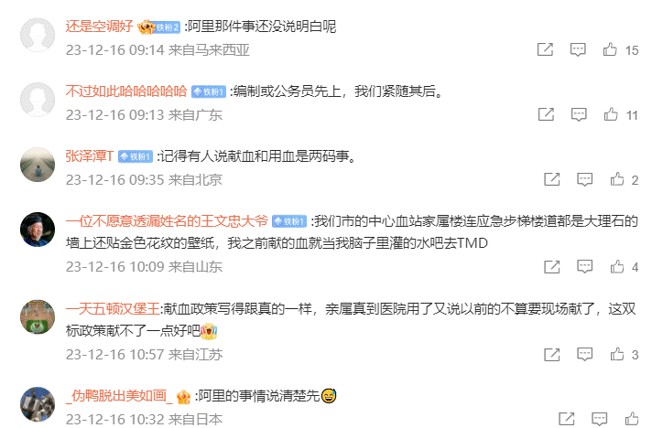Click the avatar of 王文忠大爷 commenter

[x=38, y=230]
